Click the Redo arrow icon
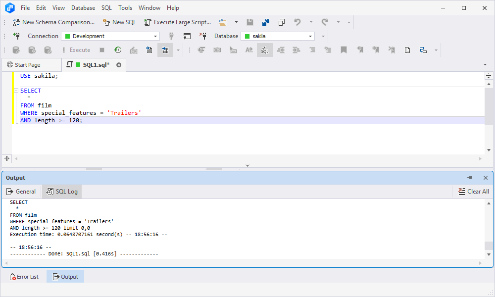The width and height of the screenshot is (495, 297). pyautogui.click(x=325, y=22)
